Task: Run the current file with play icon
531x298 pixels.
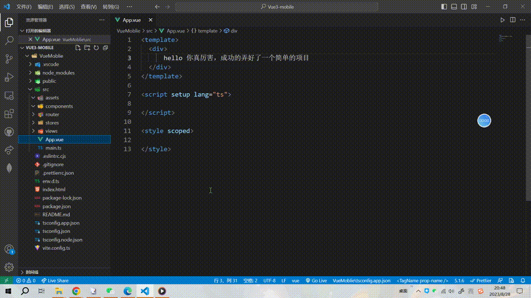Action: click(503, 20)
